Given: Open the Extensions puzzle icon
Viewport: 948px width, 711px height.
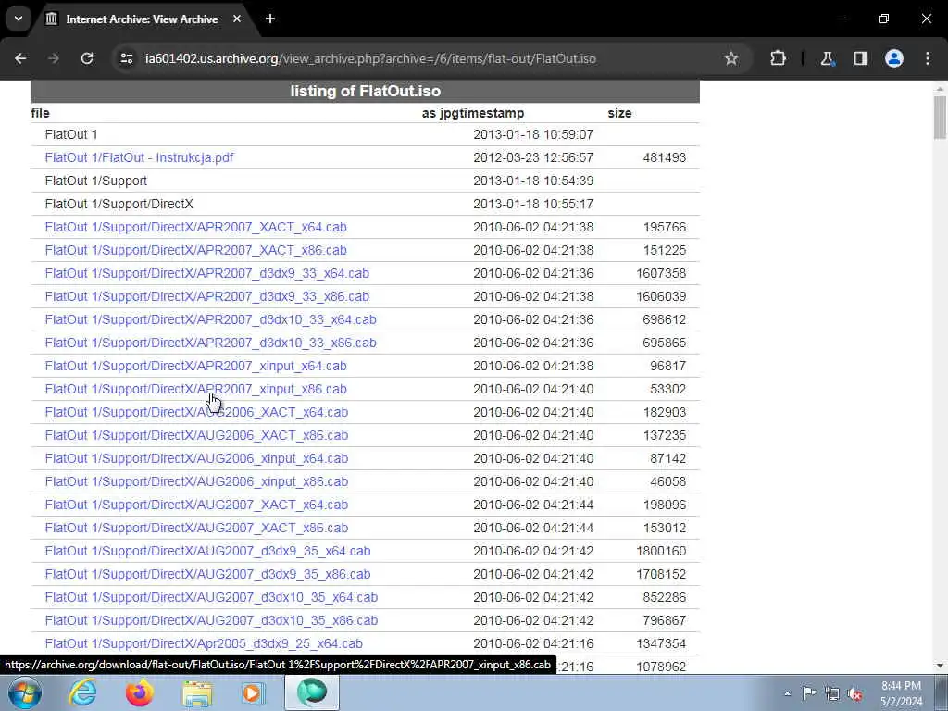Looking at the screenshot, I should (x=778, y=58).
